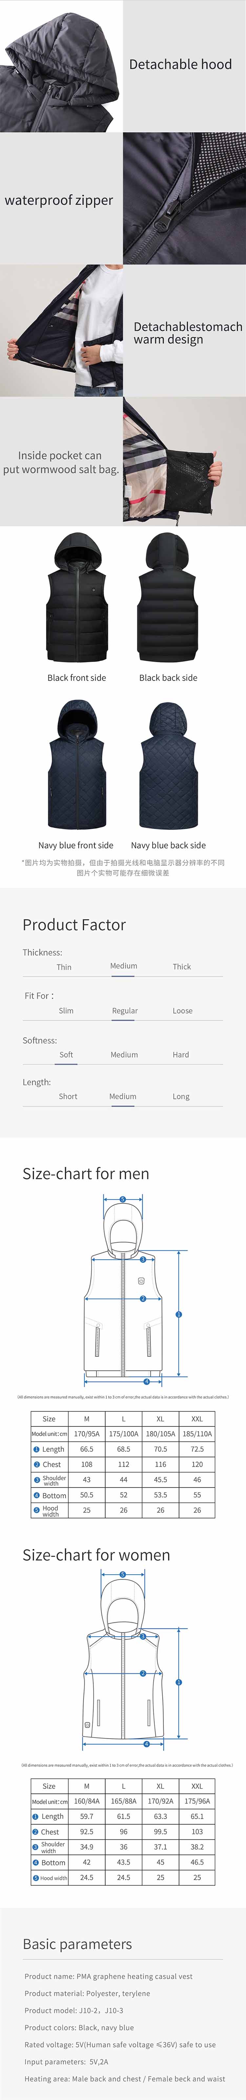Click marker 5 on the men's vest diagram

[x=123, y=1199]
